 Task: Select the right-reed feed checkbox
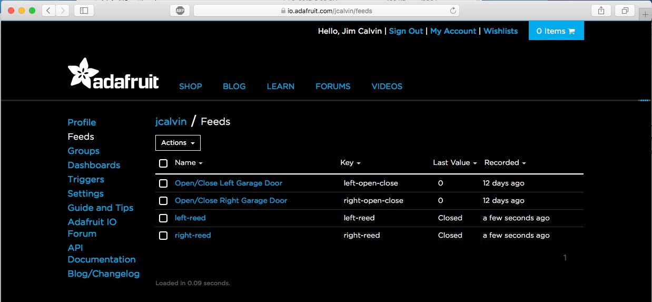pyautogui.click(x=163, y=236)
